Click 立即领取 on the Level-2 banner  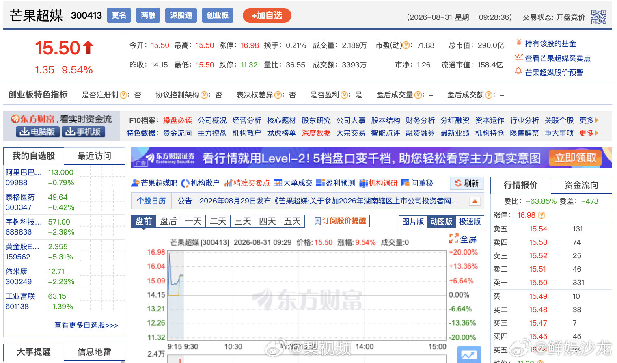576,158
